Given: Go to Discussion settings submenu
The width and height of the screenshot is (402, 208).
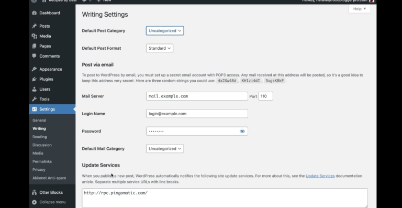Looking at the screenshot, I should click(x=42, y=145).
